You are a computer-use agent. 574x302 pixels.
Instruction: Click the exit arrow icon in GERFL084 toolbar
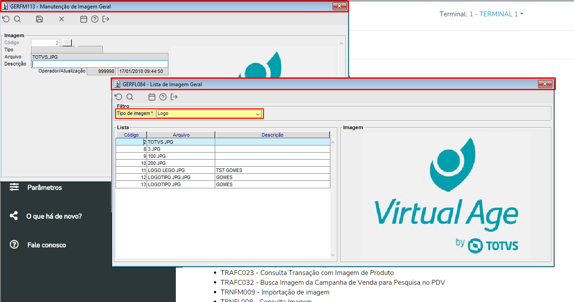point(174,97)
